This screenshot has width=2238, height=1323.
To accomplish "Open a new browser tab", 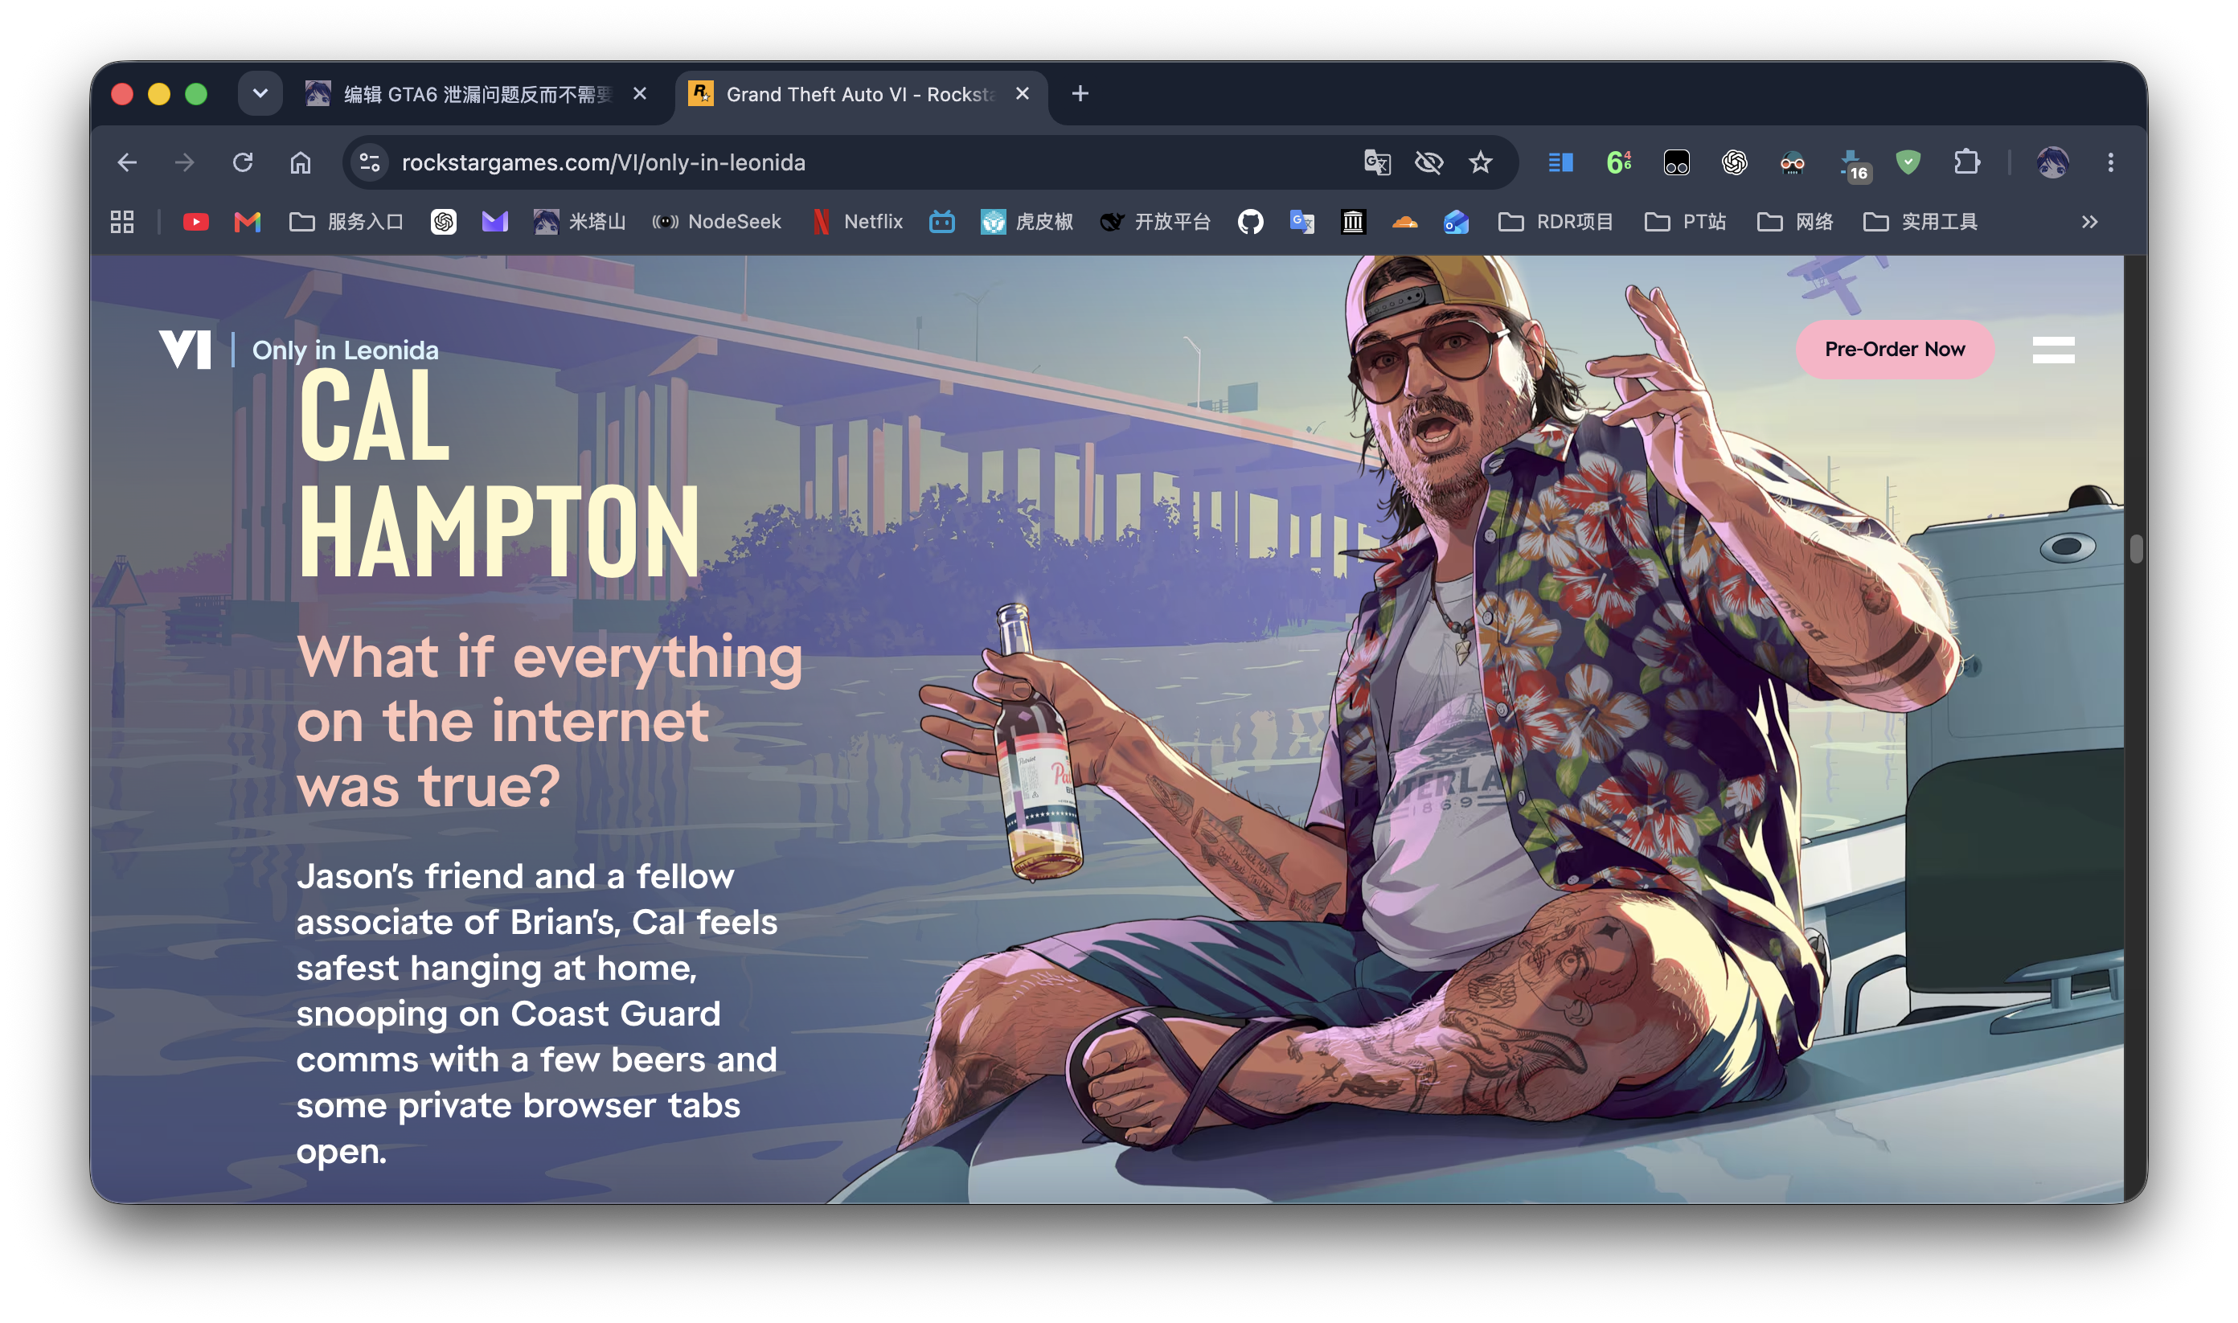I will click(1080, 93).
